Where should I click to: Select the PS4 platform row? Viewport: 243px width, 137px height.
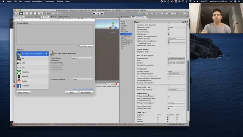pyautogui.click(x=33, y=67)
